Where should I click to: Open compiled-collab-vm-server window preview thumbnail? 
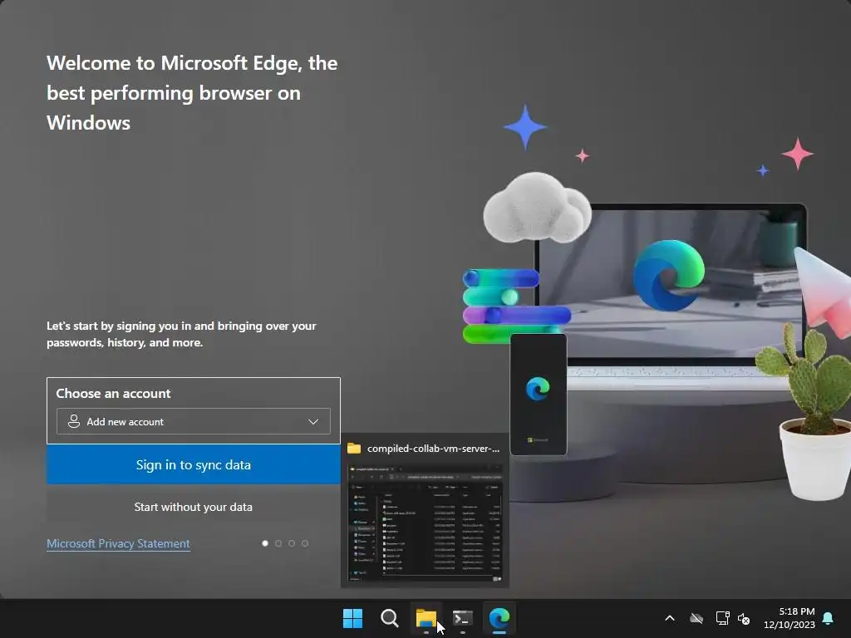(425, 523)
